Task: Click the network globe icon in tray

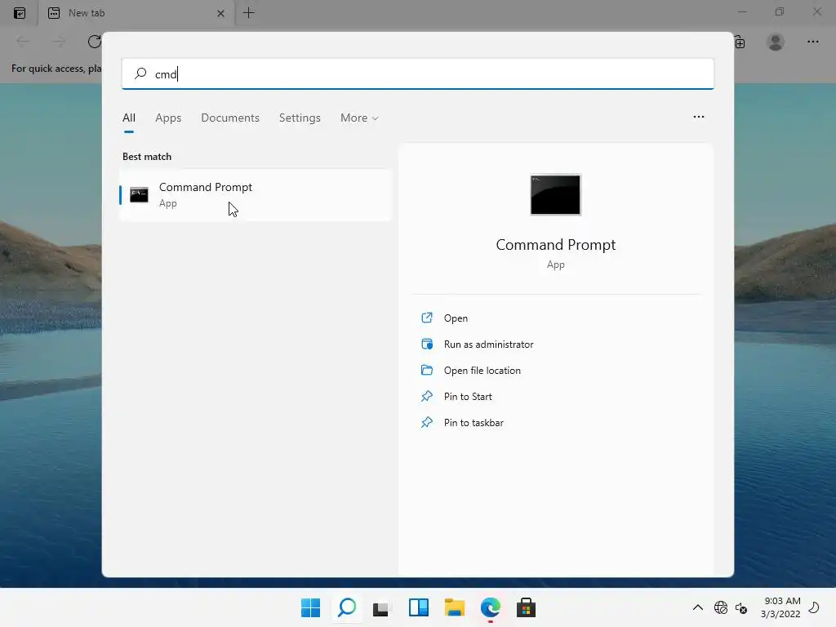Action: click(721, 607)
